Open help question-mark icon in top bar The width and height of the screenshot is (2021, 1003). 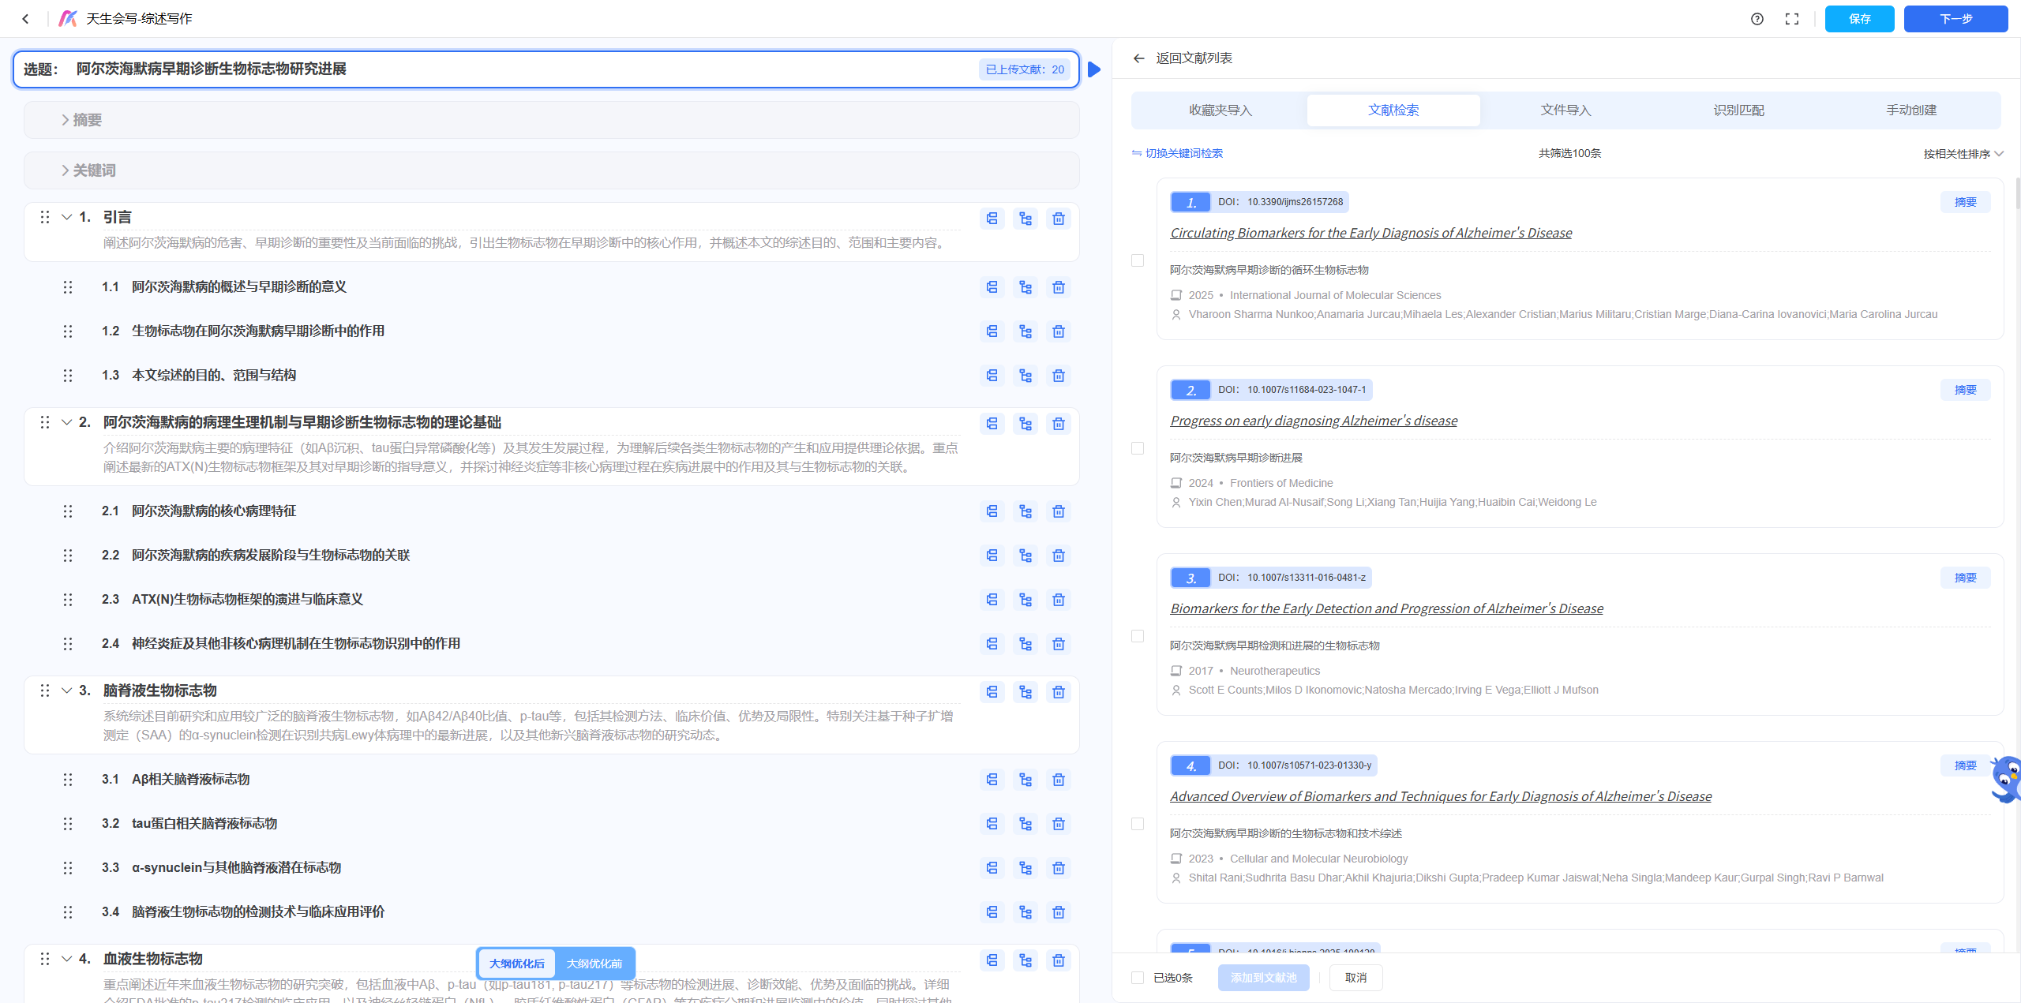click(x=1757, y=19)
